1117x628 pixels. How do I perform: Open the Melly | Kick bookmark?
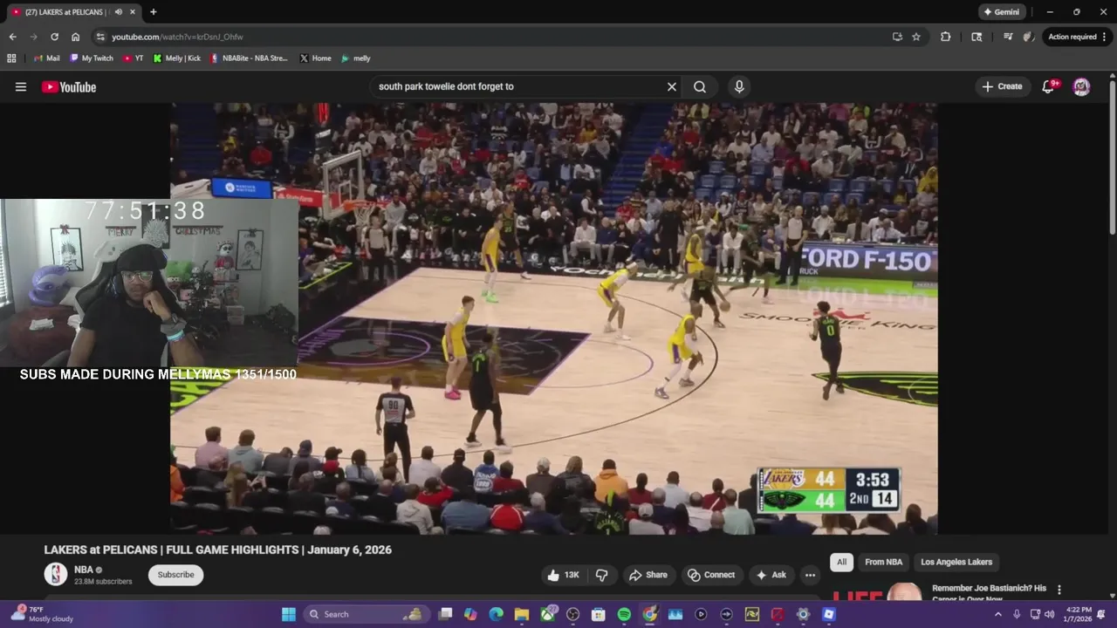coord(176,58)
